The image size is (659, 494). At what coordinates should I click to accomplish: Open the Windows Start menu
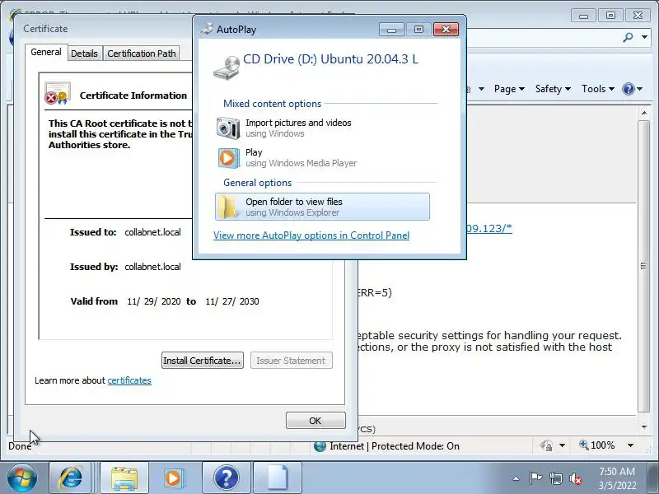point(22,478)
